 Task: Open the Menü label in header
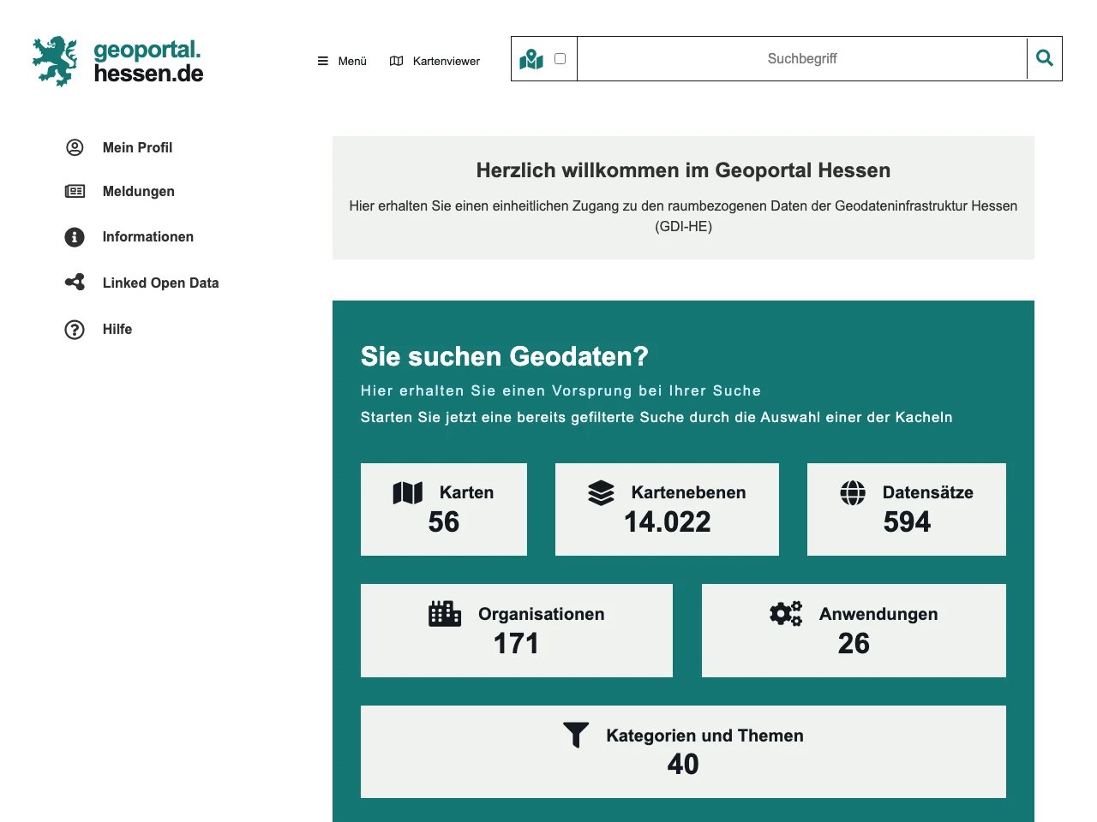352,61
